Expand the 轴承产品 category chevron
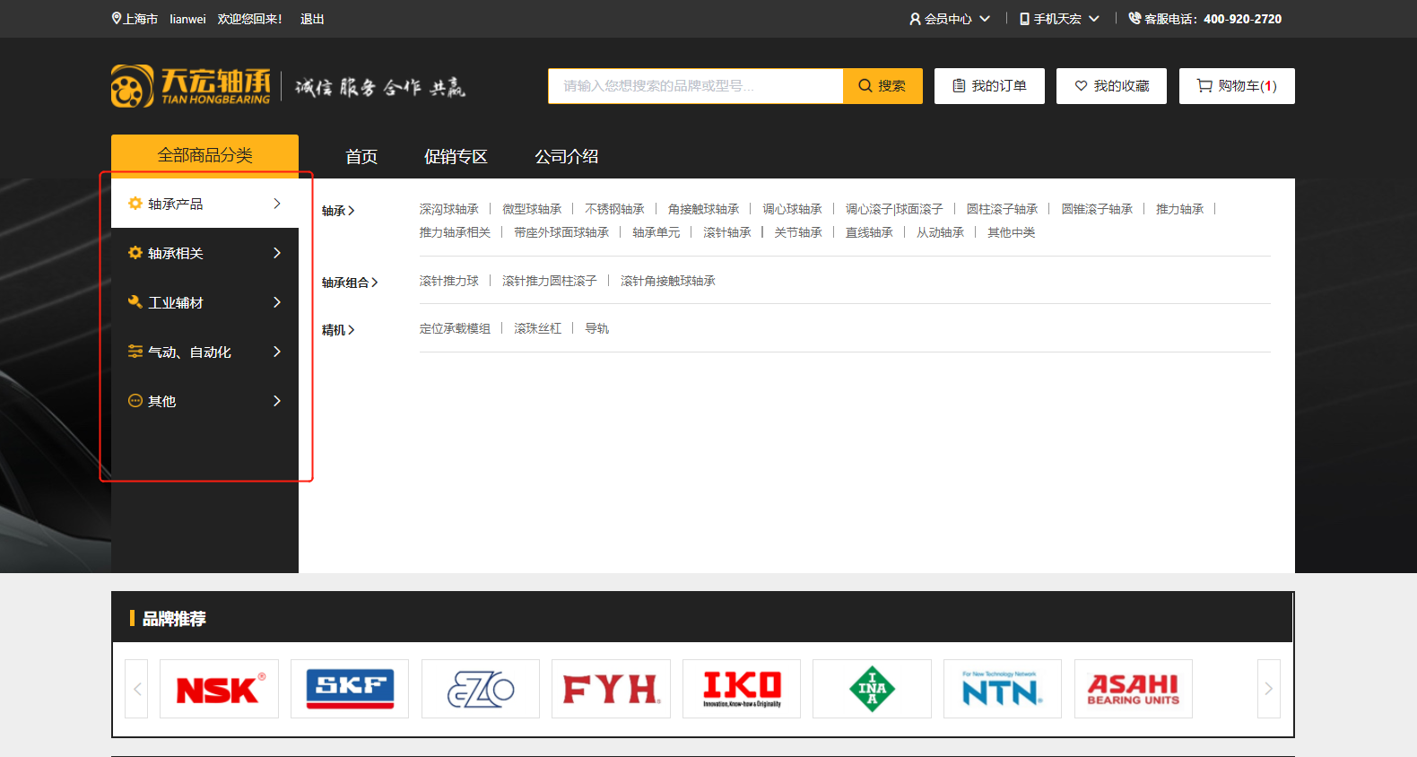Image resolution: width=1417 pixels, height=757 pixels. pyautogui.click(x=277, y=204)
